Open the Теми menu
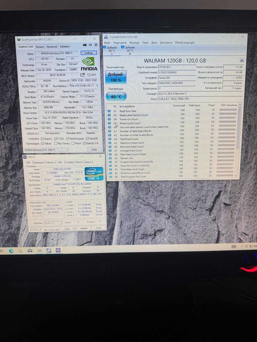Screen dimensions: 257x342 coord(145,42)
